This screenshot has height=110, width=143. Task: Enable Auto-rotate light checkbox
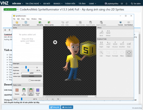tap(30, 80)
